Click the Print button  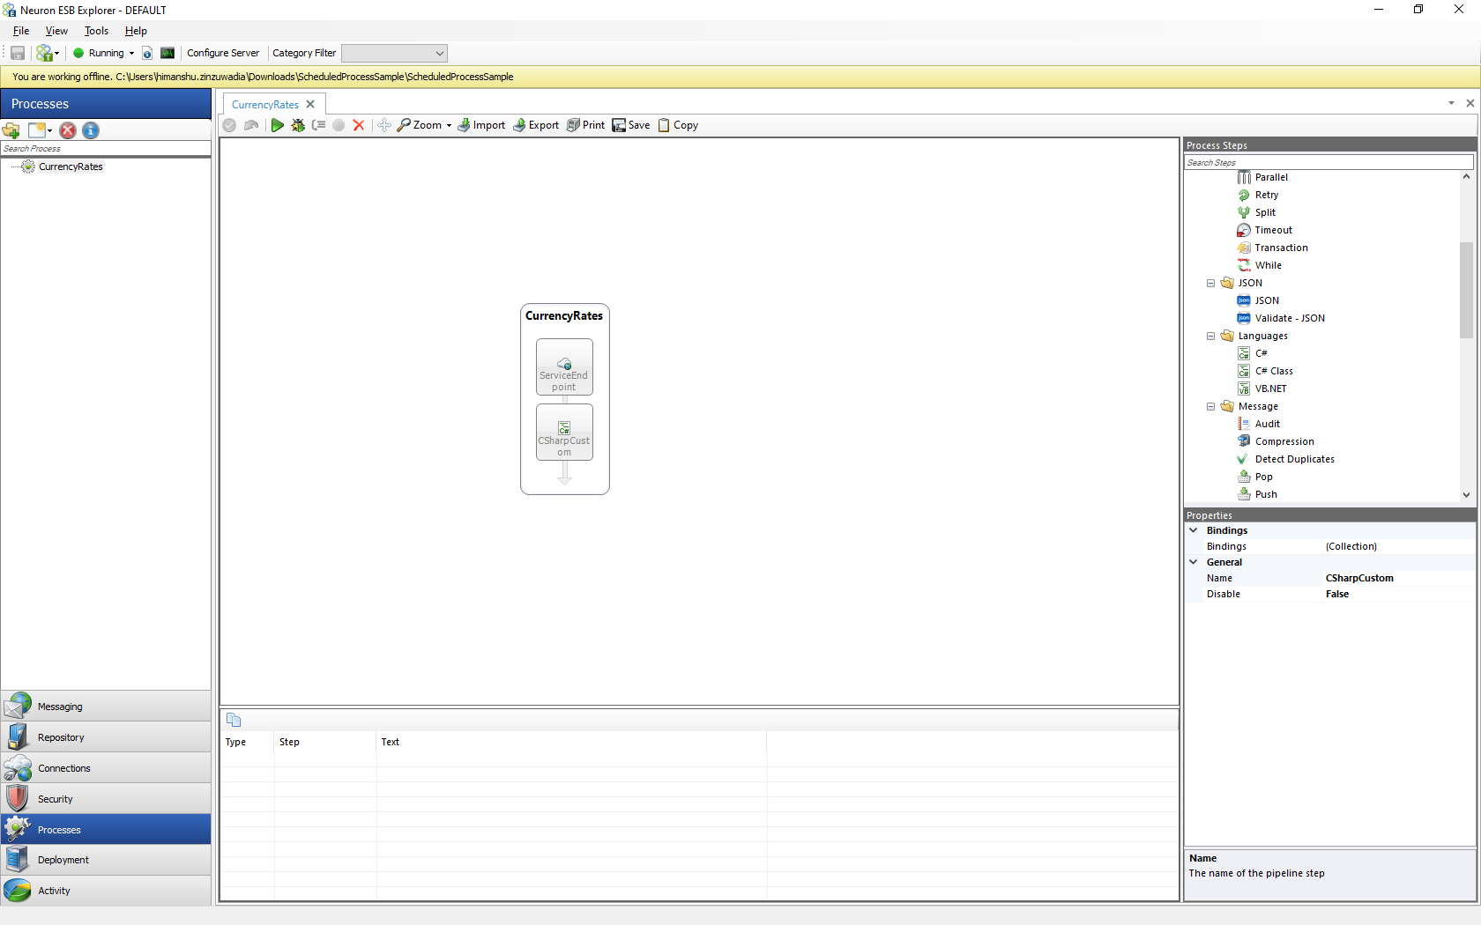(586, 125)
